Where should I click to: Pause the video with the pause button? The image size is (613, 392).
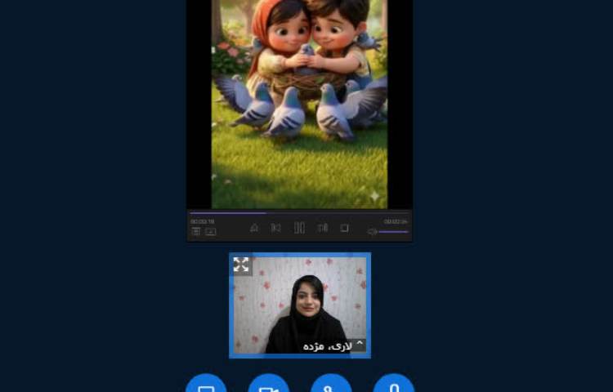click(x=299, y=228)
